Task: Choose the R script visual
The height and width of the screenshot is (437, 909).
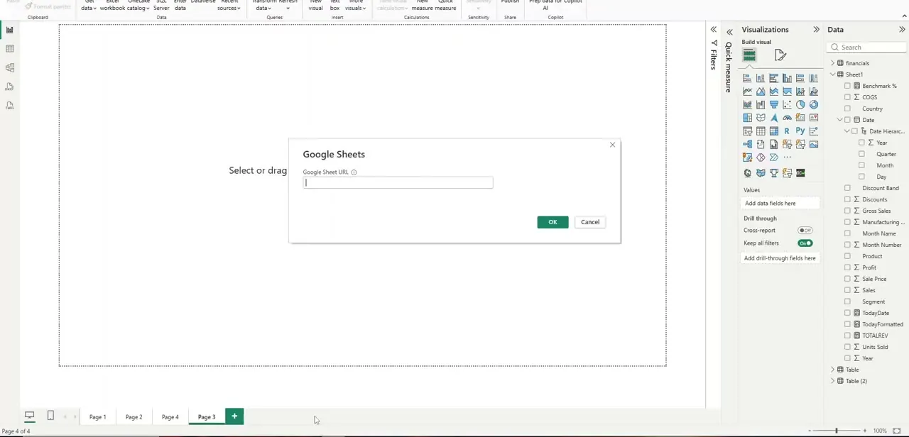Action: pyautogui.click(x=787, y=131)
